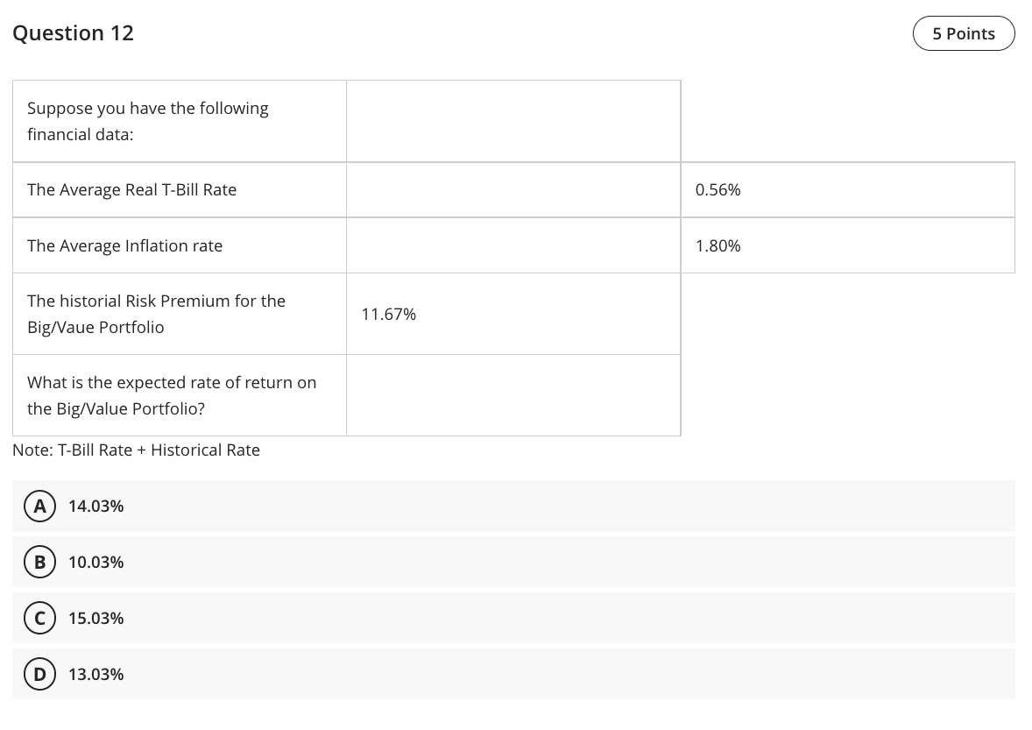Select answer option D radio button
This screenshot has width=1032, height=730.
(39, 674)
